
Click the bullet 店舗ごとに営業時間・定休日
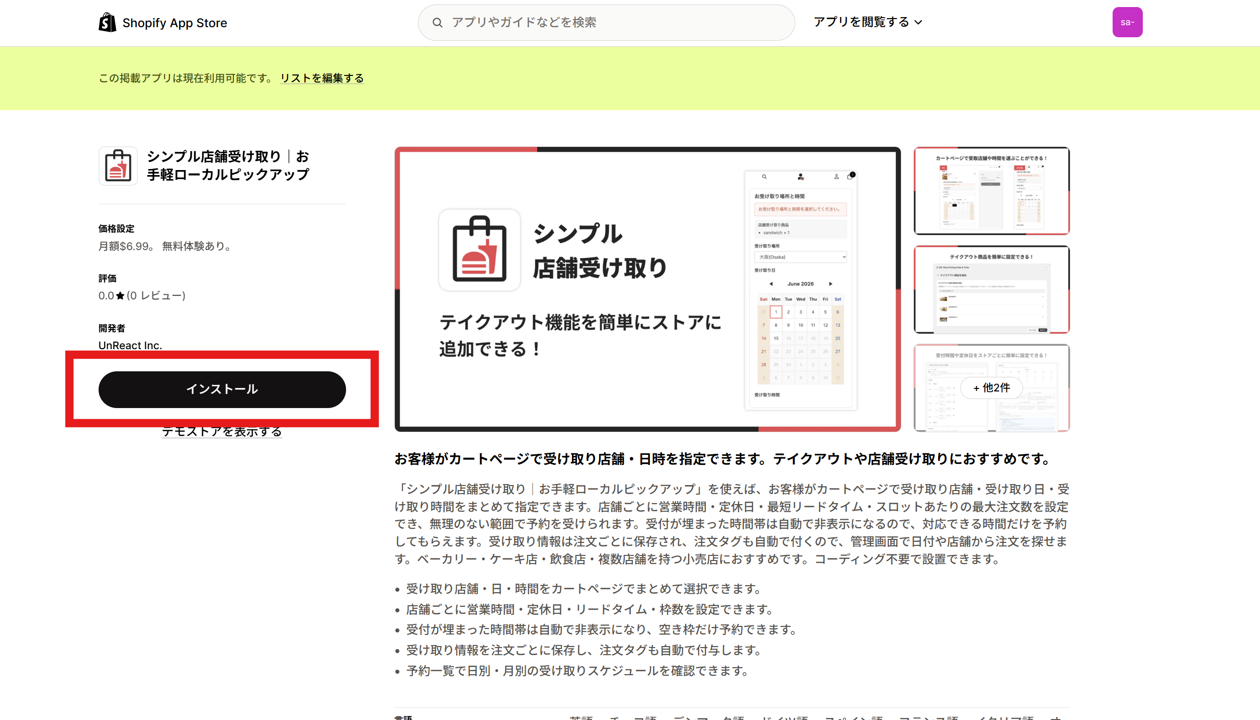coord(590,610)
